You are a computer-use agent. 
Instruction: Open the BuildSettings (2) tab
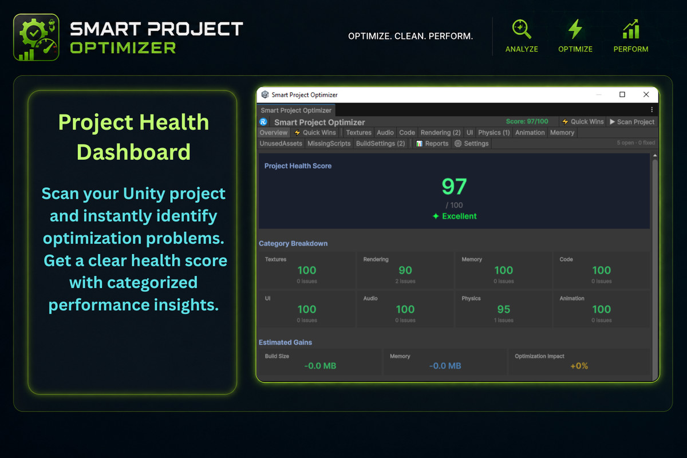coord(380,144)
